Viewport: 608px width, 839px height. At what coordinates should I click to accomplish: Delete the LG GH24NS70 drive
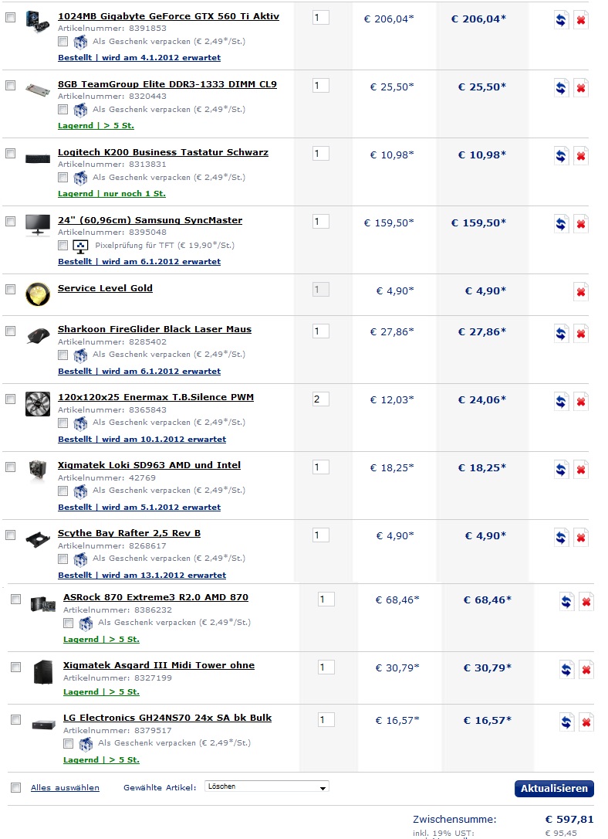(x=586, y=722)
